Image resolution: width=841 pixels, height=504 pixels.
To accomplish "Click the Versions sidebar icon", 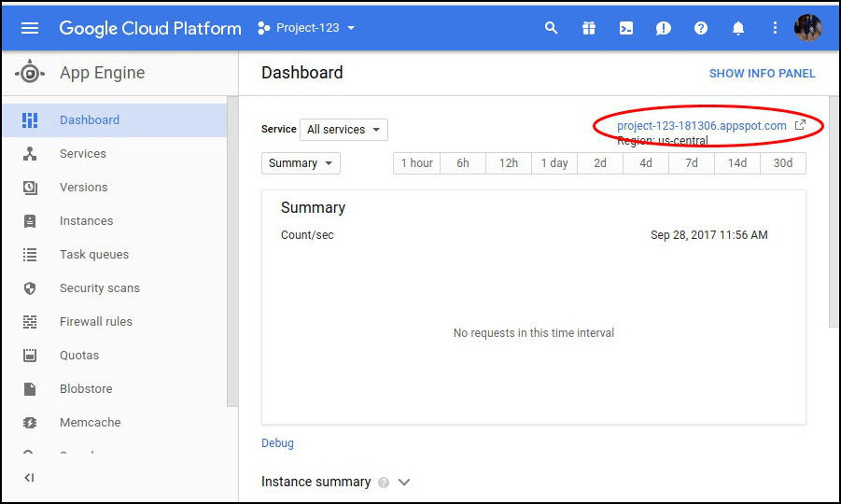I will click(x=30, y=188).
